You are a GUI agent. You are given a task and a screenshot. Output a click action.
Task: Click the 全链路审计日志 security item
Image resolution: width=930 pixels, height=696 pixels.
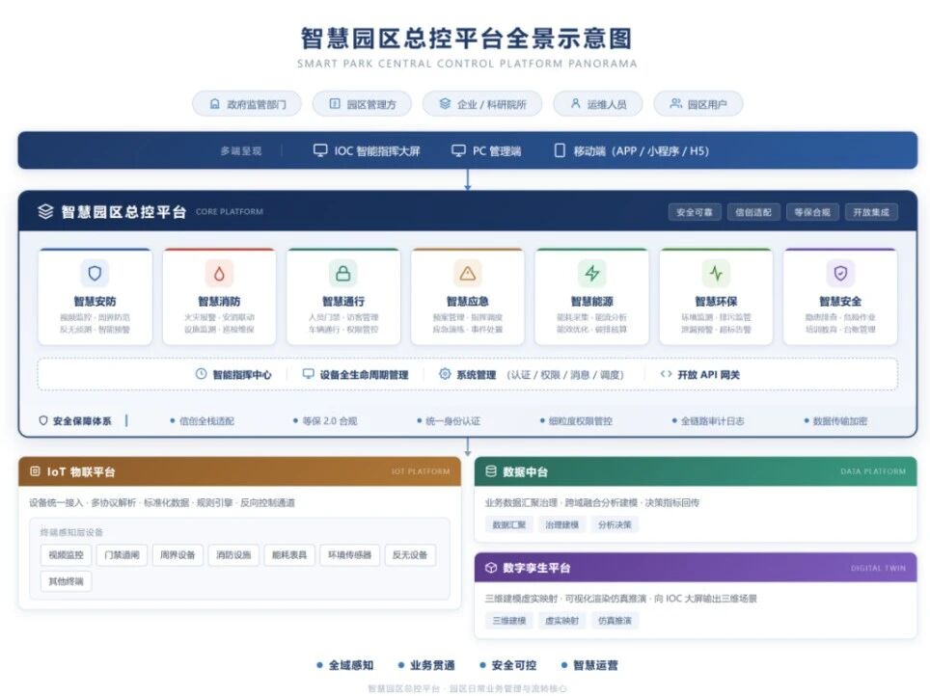click(708, 421)
